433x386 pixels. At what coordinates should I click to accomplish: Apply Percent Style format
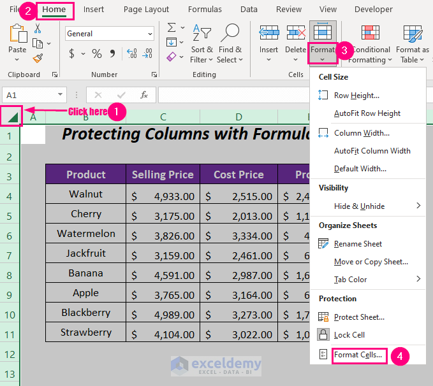[x=97, y=54]
